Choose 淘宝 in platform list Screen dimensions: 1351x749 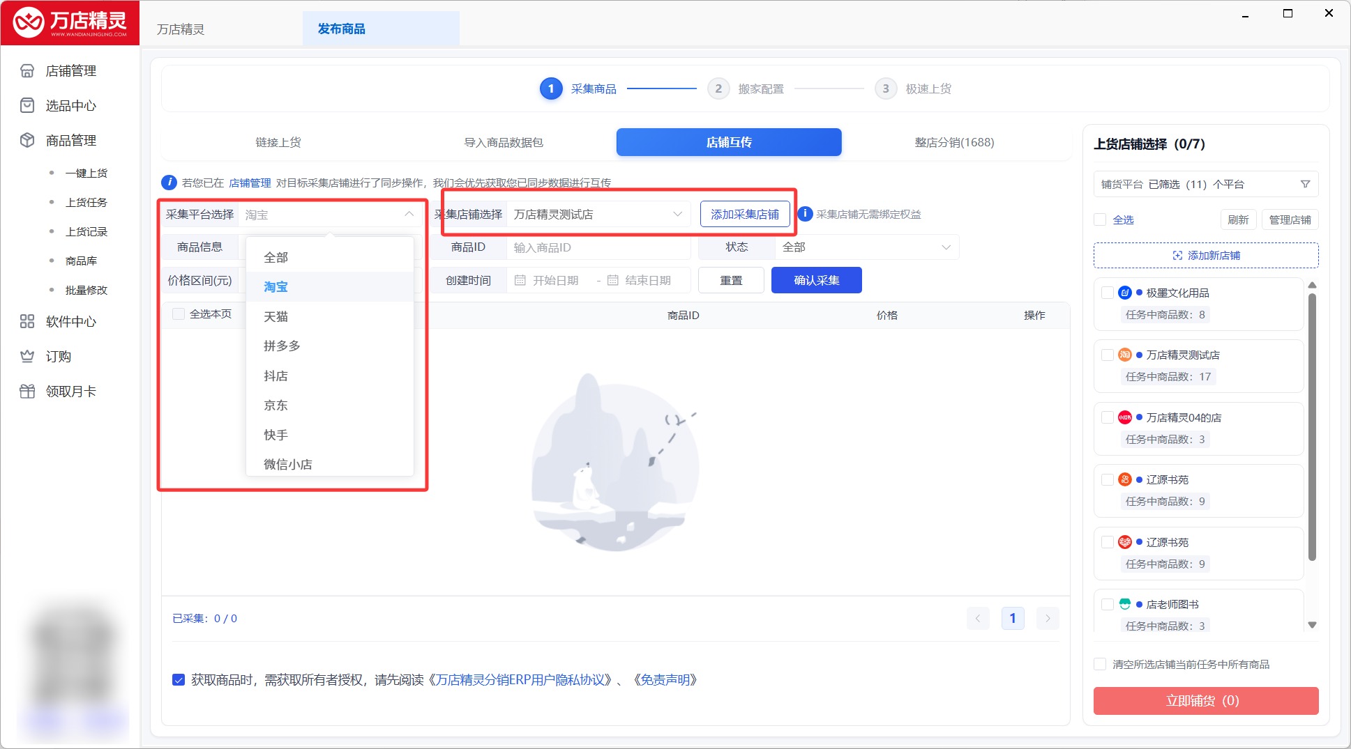(x=330, y=286)
